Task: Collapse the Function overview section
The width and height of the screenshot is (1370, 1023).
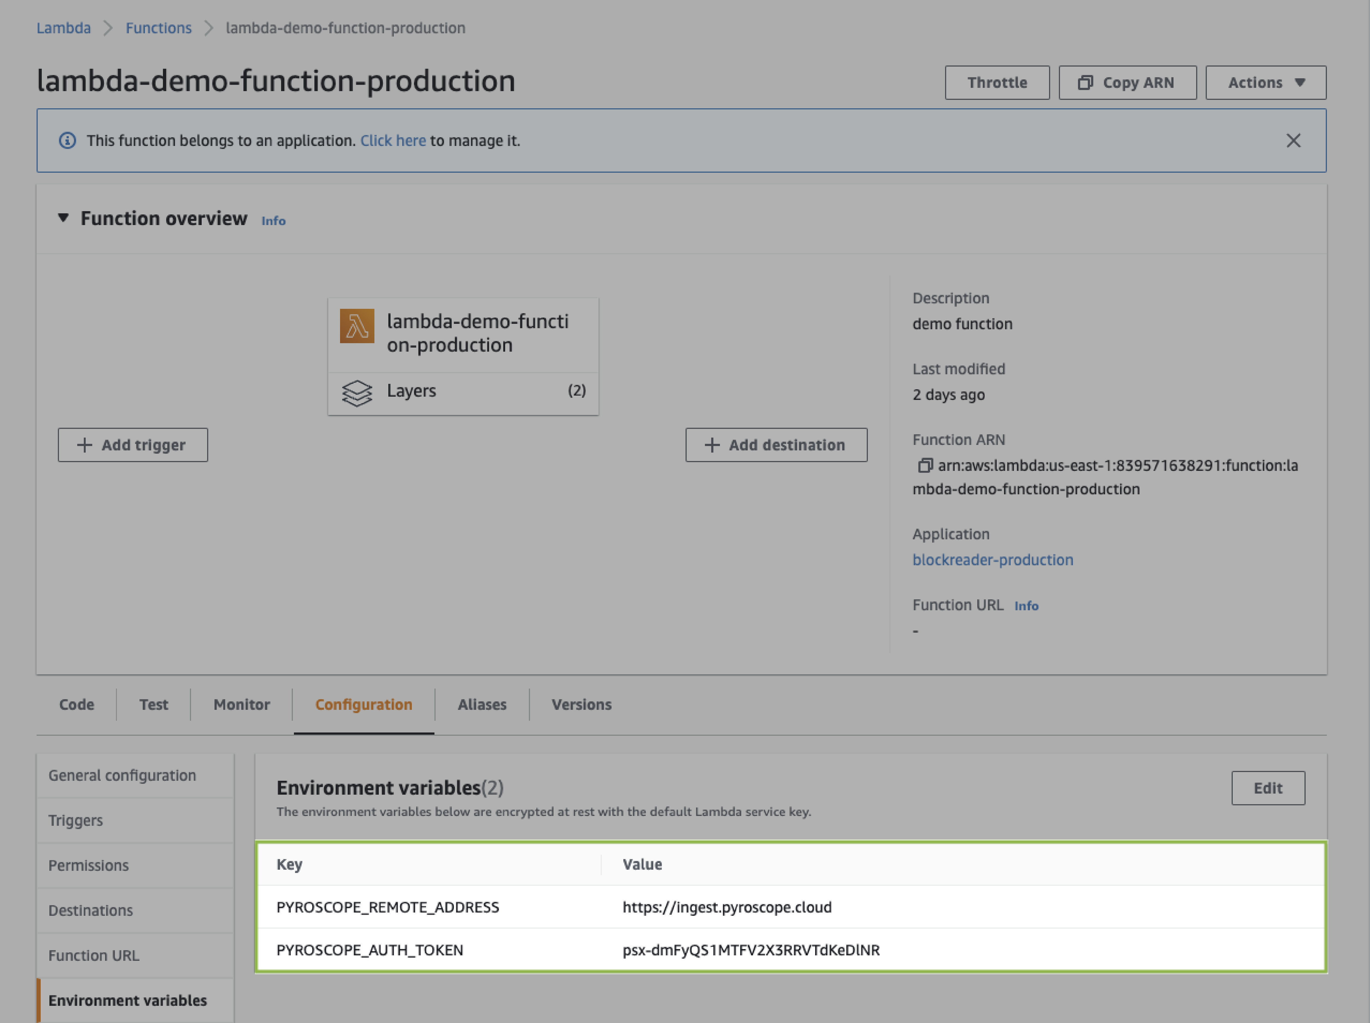Action: coord(63,218)
